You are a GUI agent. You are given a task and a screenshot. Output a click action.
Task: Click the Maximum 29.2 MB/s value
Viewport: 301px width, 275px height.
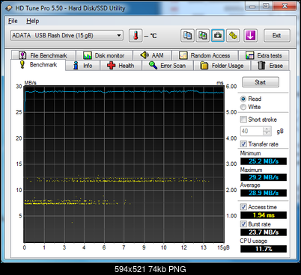pyautogui.click(x=264, y=177)
